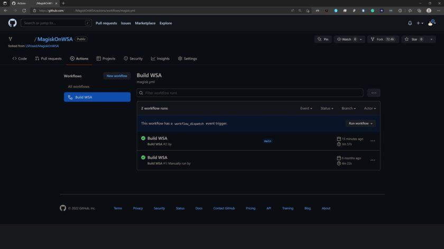Expand the Run workflow dropdown
The image size is (444, 249).
(x=360, y=123)
